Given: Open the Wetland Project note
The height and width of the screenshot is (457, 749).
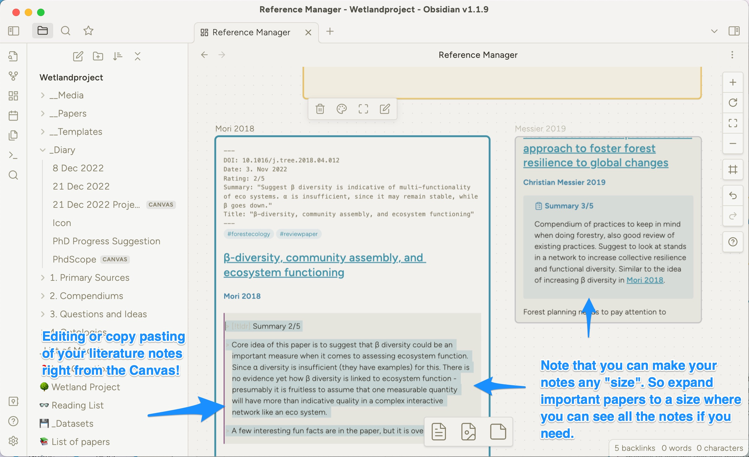Looking at the screenshot, I should coord(80,387).
